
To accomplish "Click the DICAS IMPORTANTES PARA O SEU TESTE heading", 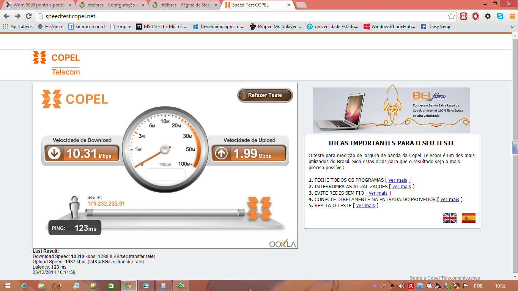I will click(x=392, y=143).
